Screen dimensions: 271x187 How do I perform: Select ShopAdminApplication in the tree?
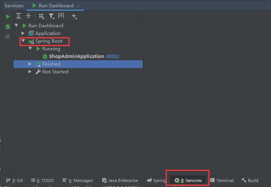click(x=76, y=56)
